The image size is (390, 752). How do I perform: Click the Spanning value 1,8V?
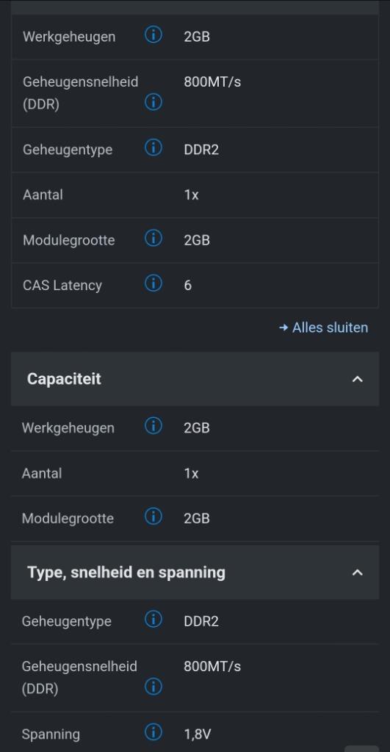[x=197, y=734]
